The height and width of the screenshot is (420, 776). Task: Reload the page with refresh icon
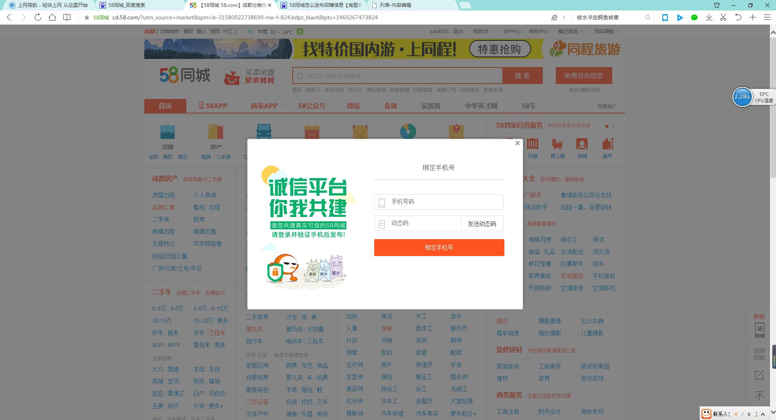pos(38,17)
